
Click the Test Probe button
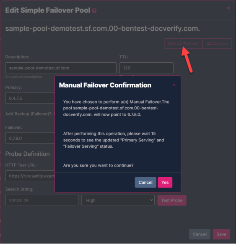(x=172, y=200)
